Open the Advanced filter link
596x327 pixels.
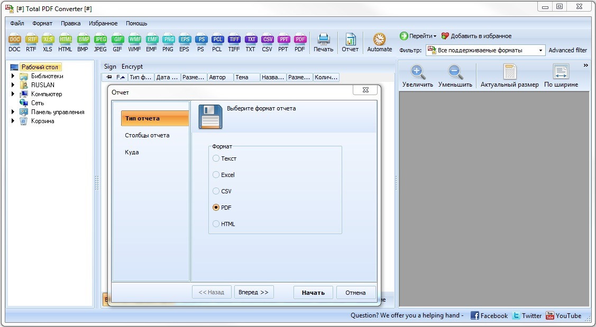coord(568,50)
